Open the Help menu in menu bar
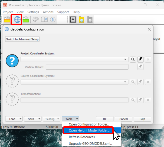164x147 pixels. 76,12
